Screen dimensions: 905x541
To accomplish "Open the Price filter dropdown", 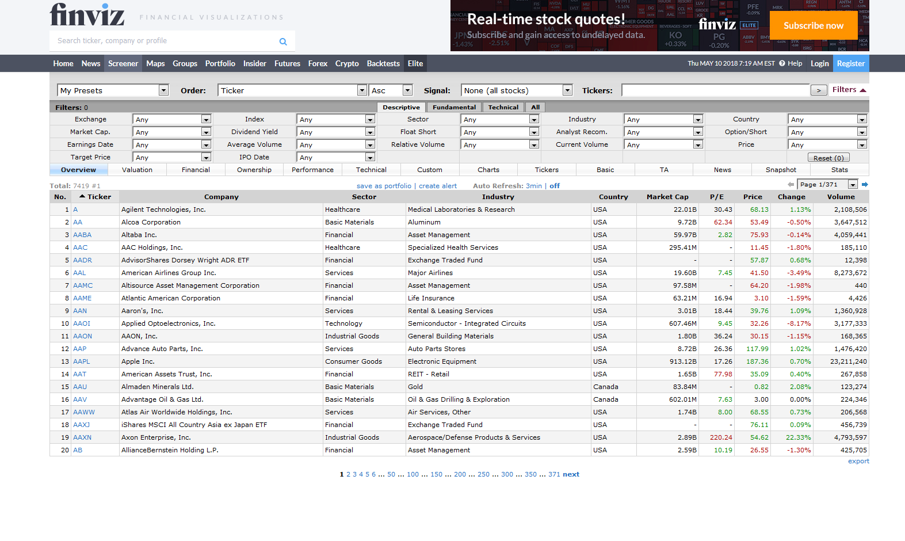I will click(827, 144).
